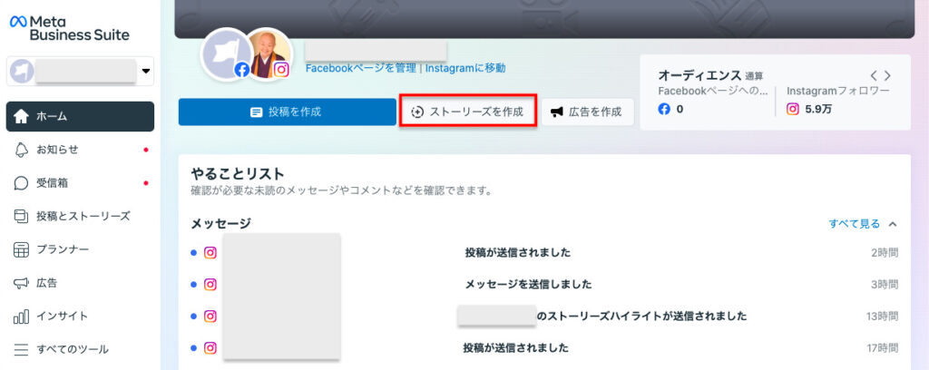Select the ホーム menu item

point(80,117)
